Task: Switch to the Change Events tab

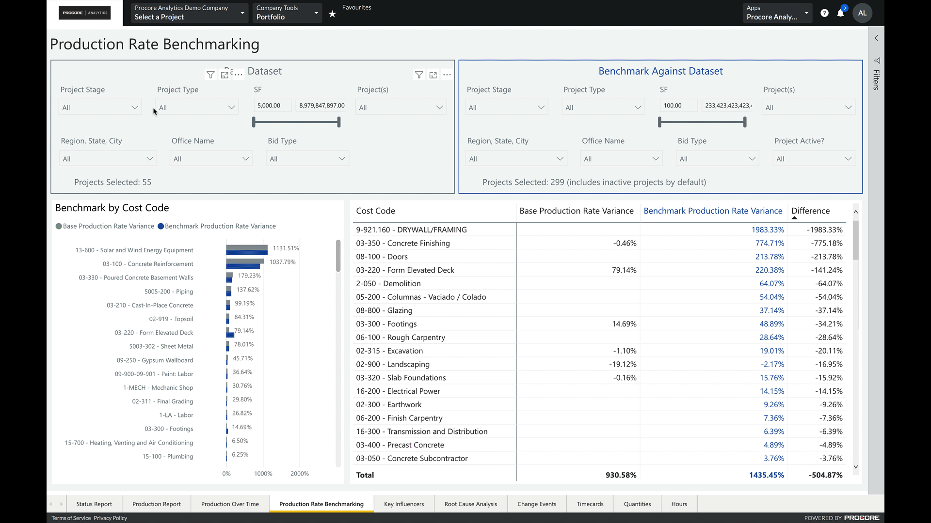Action: coord(537,504)
